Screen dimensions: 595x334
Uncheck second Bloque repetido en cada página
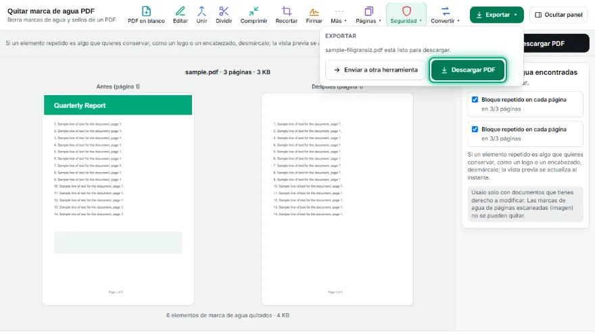(475, 129)
